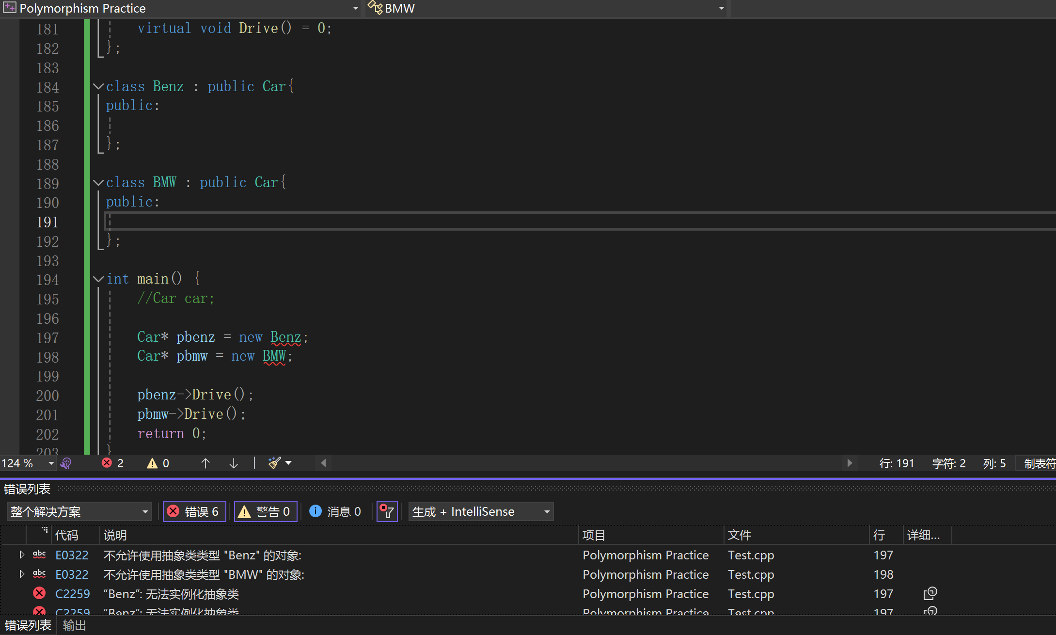Viewport: 1056px width, 635px height.
Task: Go to next issue down arrow
Action: 234,463
